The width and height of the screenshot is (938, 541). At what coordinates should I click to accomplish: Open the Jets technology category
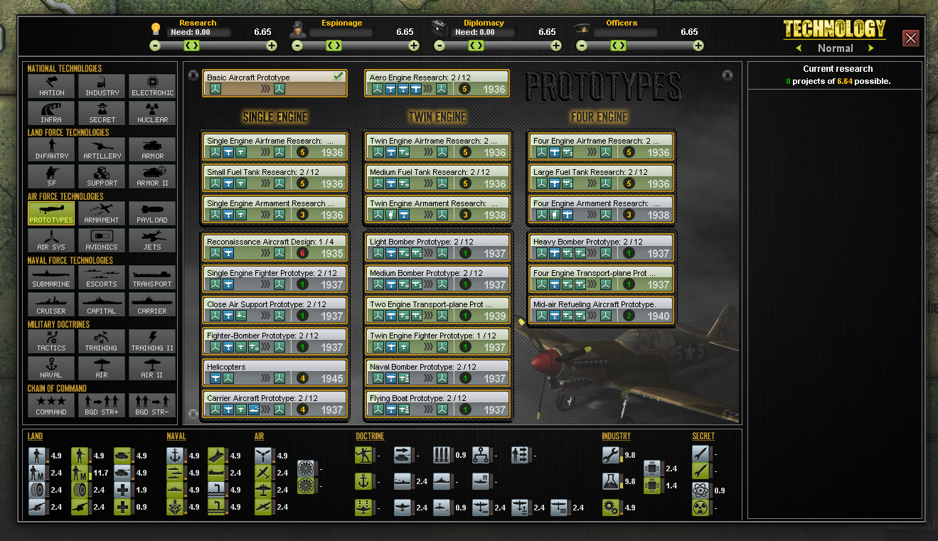tap(152, 240)
